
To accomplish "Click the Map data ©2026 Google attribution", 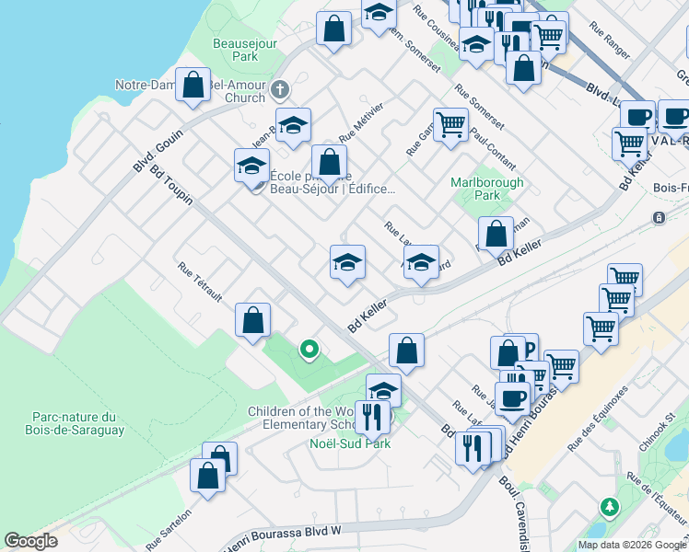I will click(x=633, y=546).
